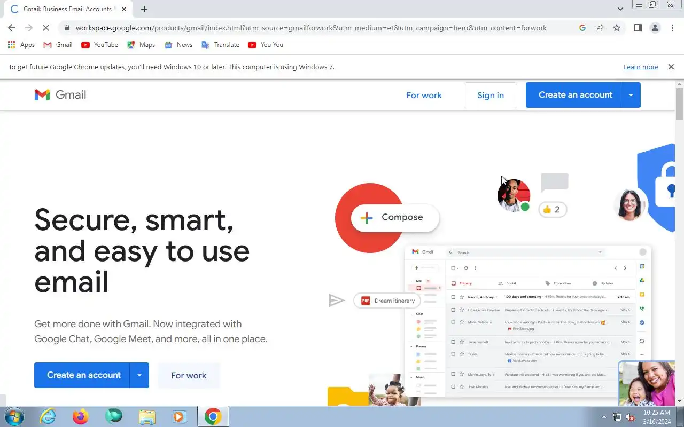Open YouTube bookmark in bookmarks bar
The height and width of the screenshot is (427, 684).
point(100,45)
